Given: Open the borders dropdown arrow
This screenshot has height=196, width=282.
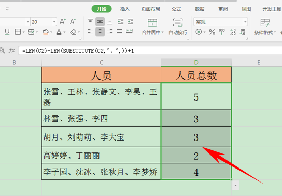Looking at the screenshot, I should coord(23,32).
